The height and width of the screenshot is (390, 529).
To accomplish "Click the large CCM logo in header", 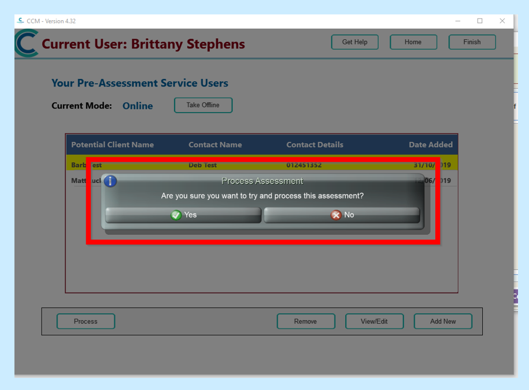I will [x=27, y=44].
